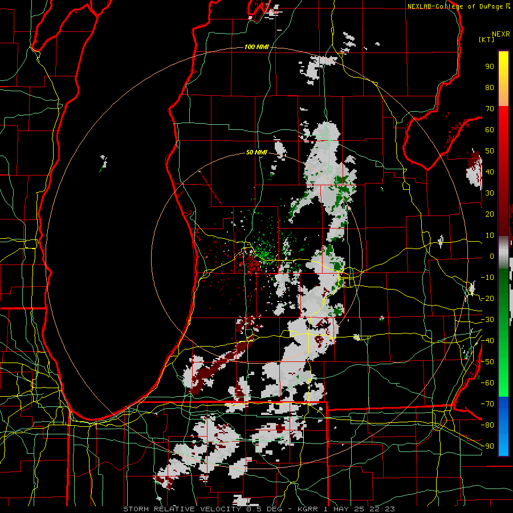Click the positive '50' scale value
The width and height of the screenshot is (513, 513).
coord(490,151)
